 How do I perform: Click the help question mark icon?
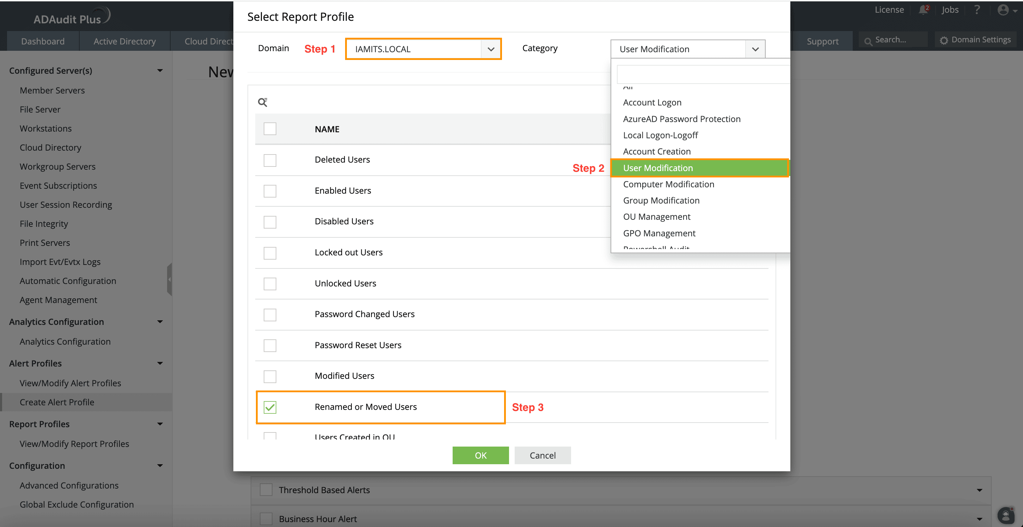977,10
